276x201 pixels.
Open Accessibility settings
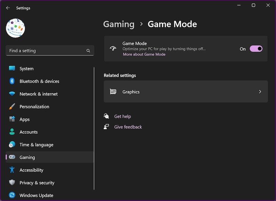(x=31, y=170)
